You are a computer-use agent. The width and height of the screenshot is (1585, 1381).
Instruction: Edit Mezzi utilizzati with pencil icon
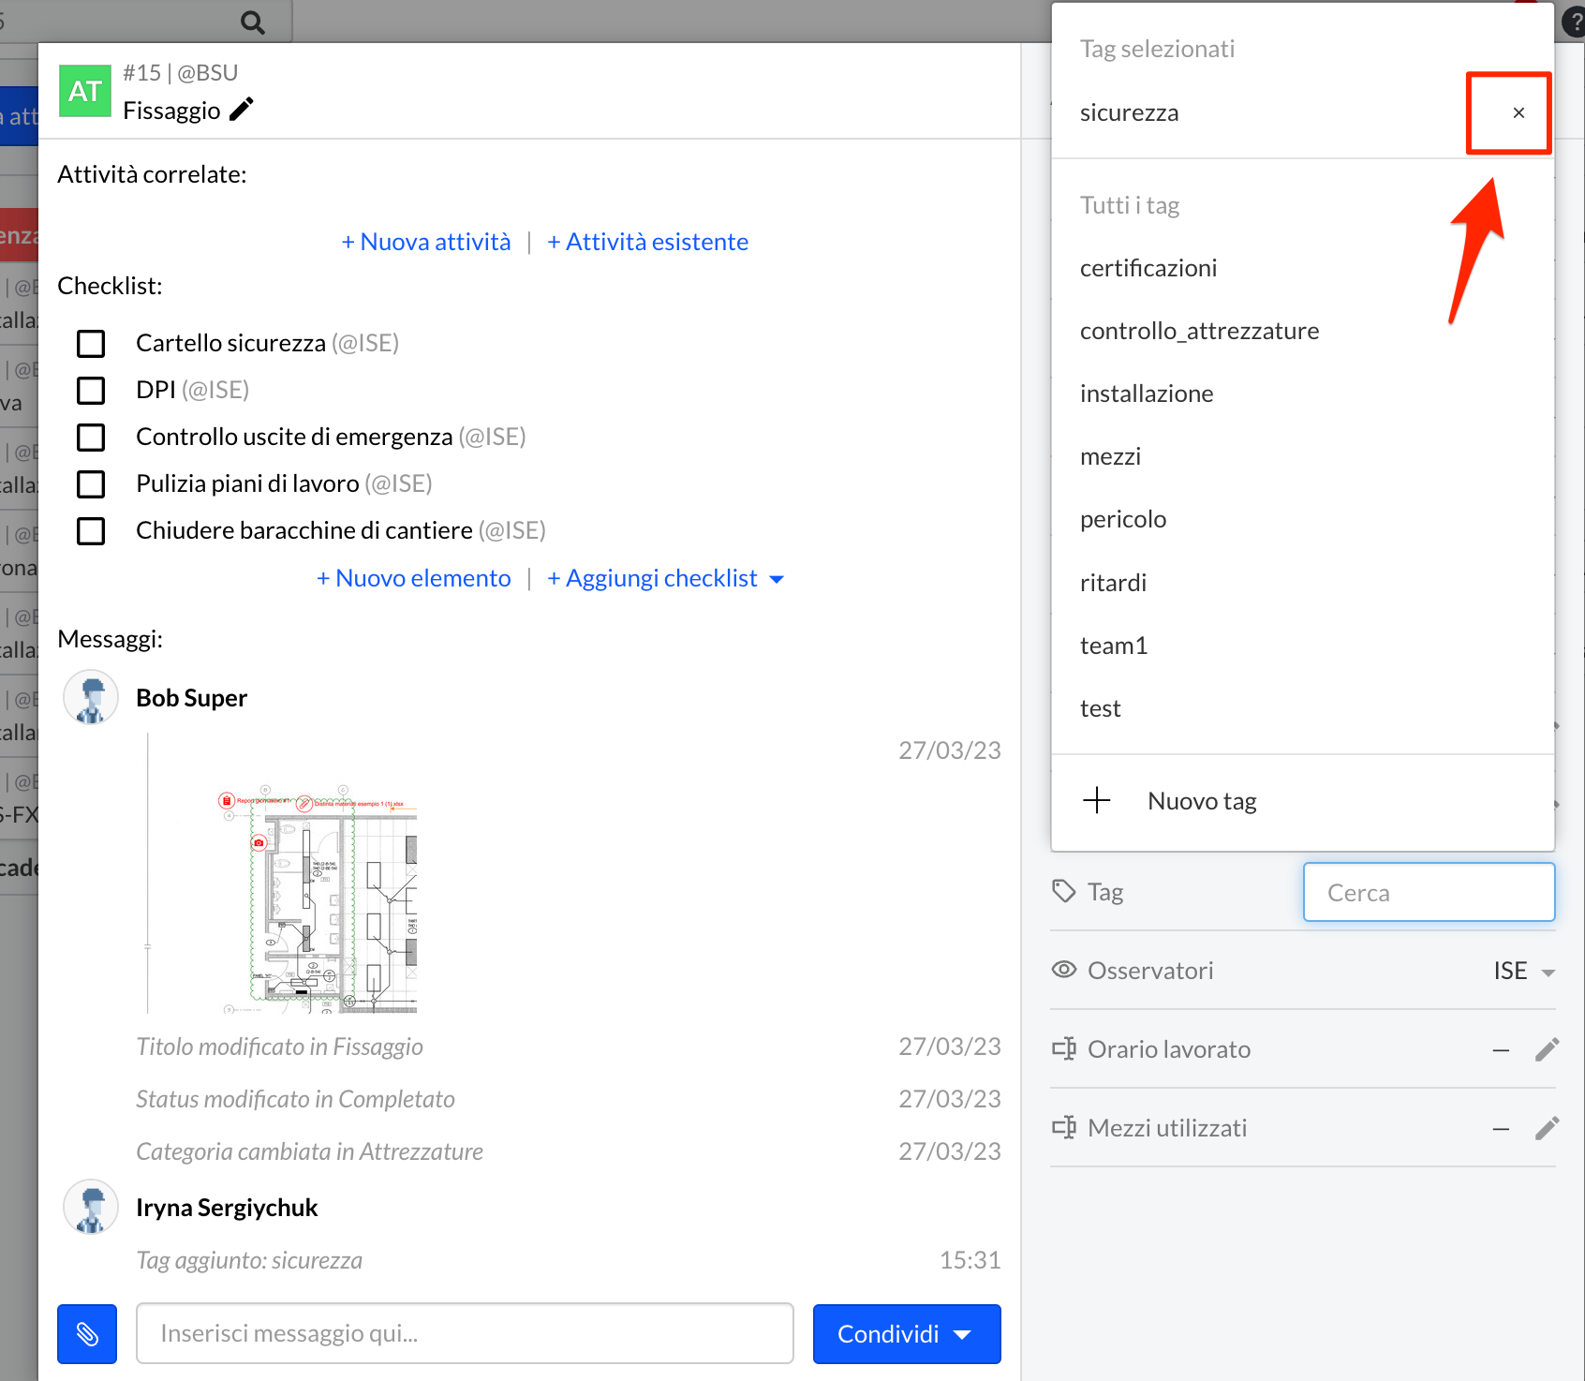tap(1547, 1128)
